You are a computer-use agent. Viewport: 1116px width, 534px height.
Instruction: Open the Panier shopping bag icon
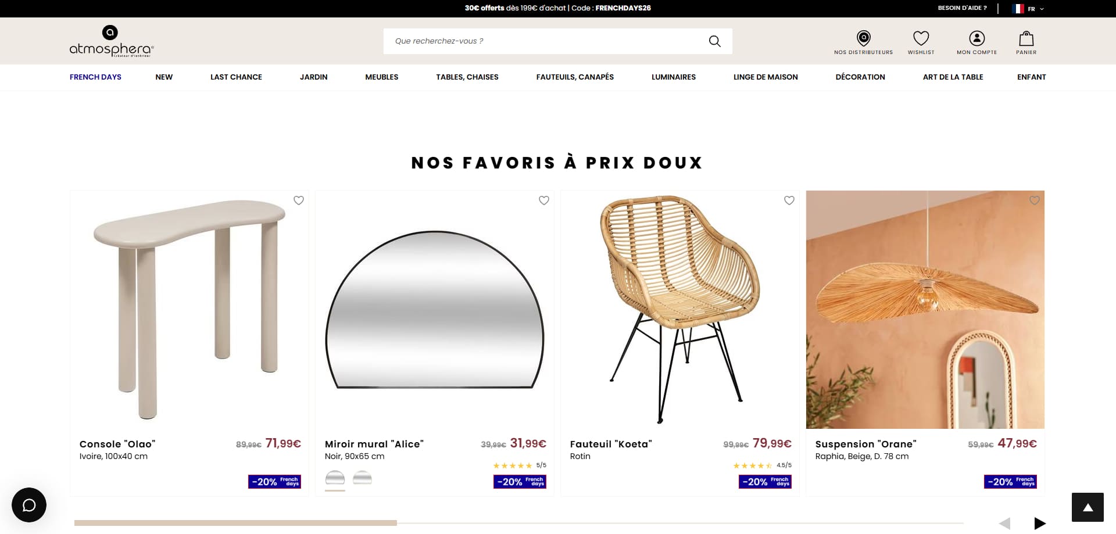1026,38
